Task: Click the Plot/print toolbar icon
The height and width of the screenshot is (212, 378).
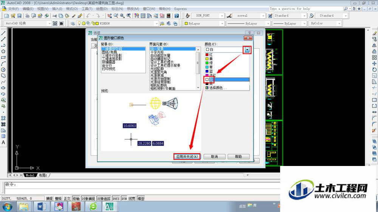Action: pos(28,16)
